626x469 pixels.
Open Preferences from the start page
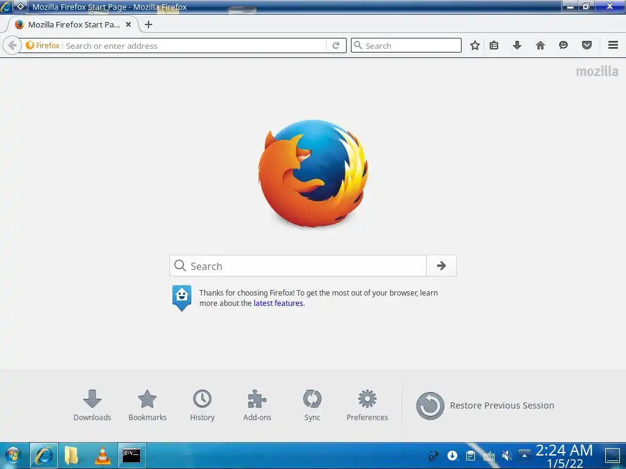click(x=367, y=405)
